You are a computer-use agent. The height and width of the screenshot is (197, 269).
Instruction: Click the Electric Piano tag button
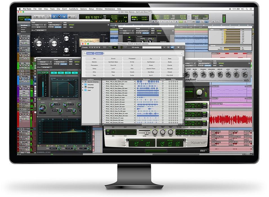click(x=151, y=68)
